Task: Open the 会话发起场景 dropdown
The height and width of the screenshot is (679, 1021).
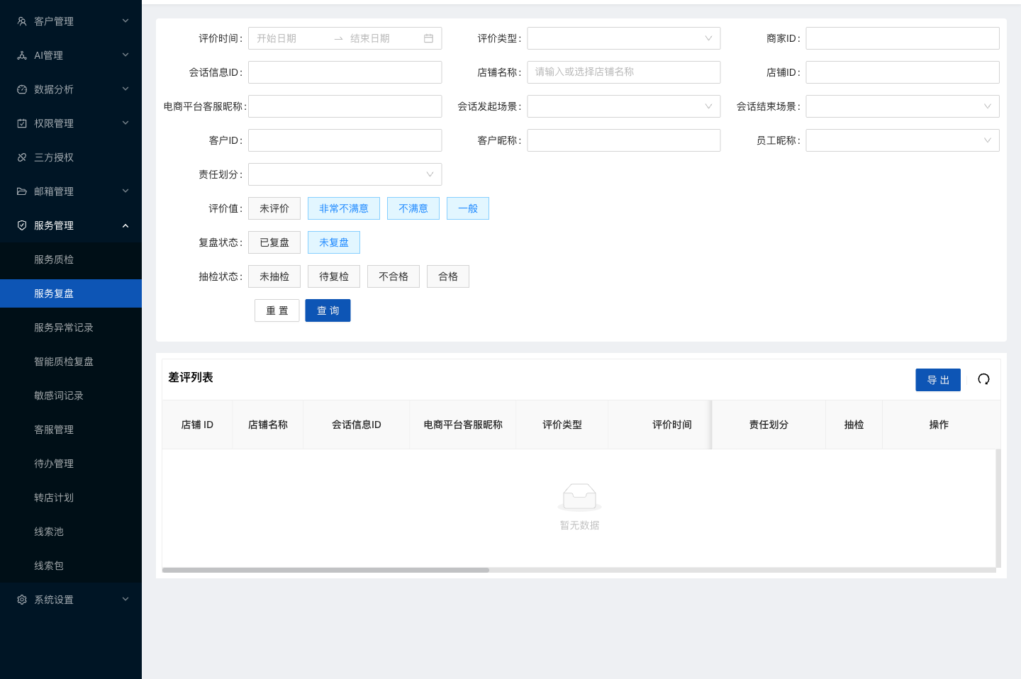Action: point(624,106)
